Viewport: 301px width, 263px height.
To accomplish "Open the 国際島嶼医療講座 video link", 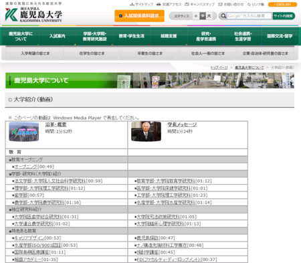I will [31, 252].
